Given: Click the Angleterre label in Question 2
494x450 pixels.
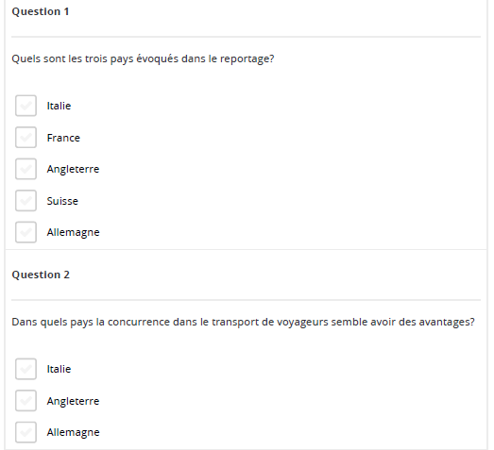Looking at the screenshot, I should point(73,401).
